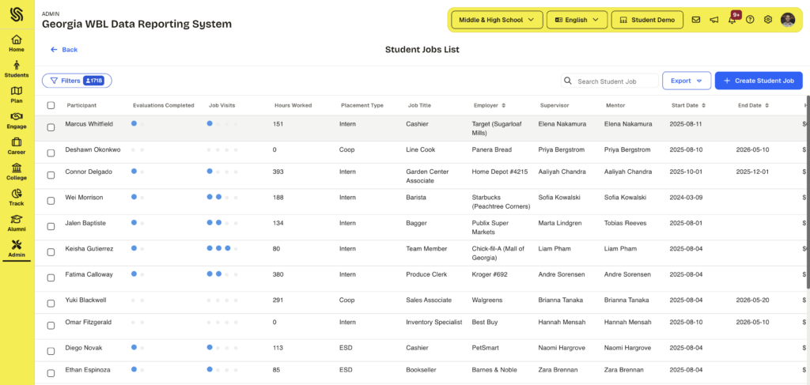The image size is (810, 385).
Task: Open the mail envelope icon in header
Action: point(696,20)
